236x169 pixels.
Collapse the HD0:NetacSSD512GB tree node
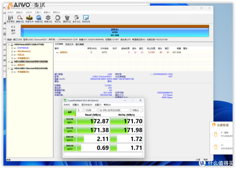coord(9,45)
